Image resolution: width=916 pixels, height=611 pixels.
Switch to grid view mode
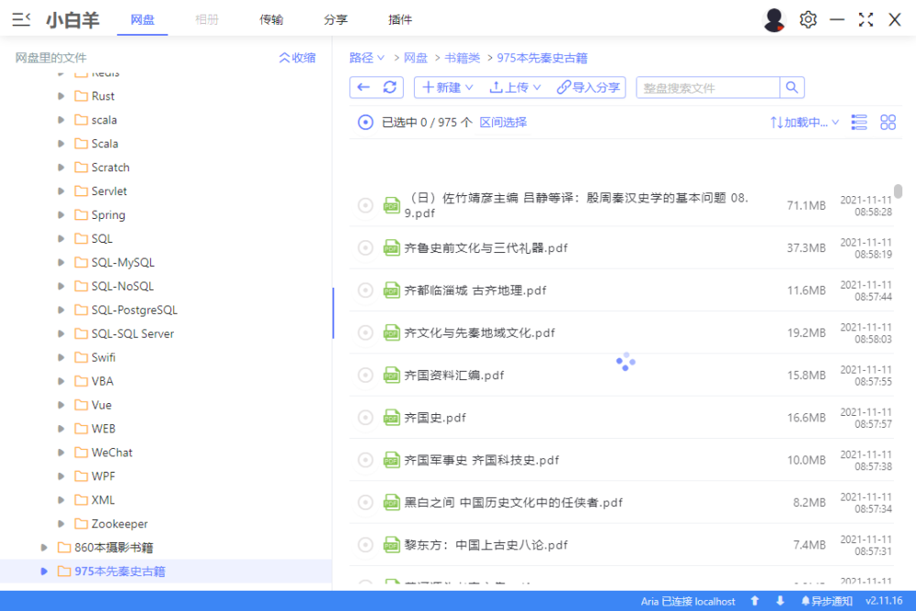pos(888,122)
